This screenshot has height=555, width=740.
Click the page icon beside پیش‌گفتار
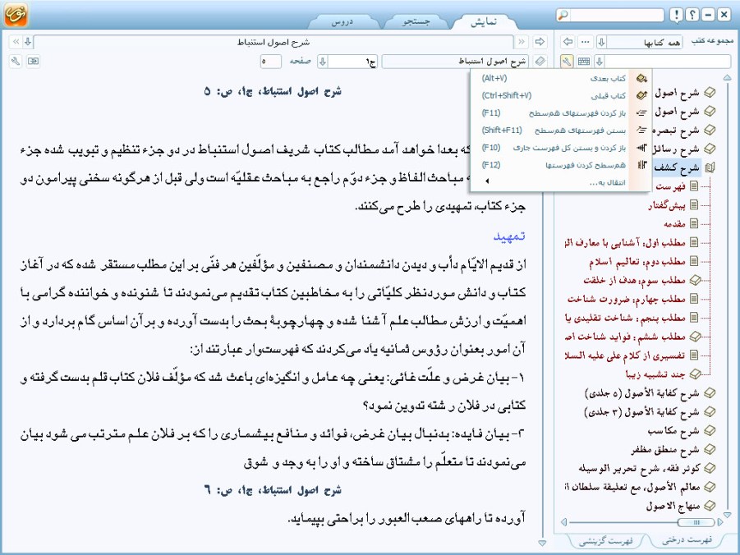pyautogui.click(x=694, y=204)
